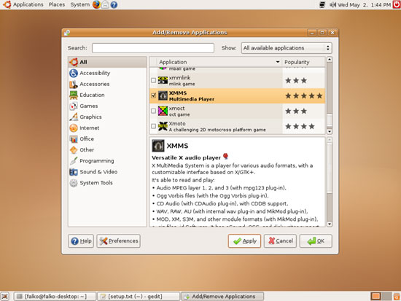Open the trash icon in bottom panel
Viewport: 401px width, 301px height.
click(x=397, y=297)
